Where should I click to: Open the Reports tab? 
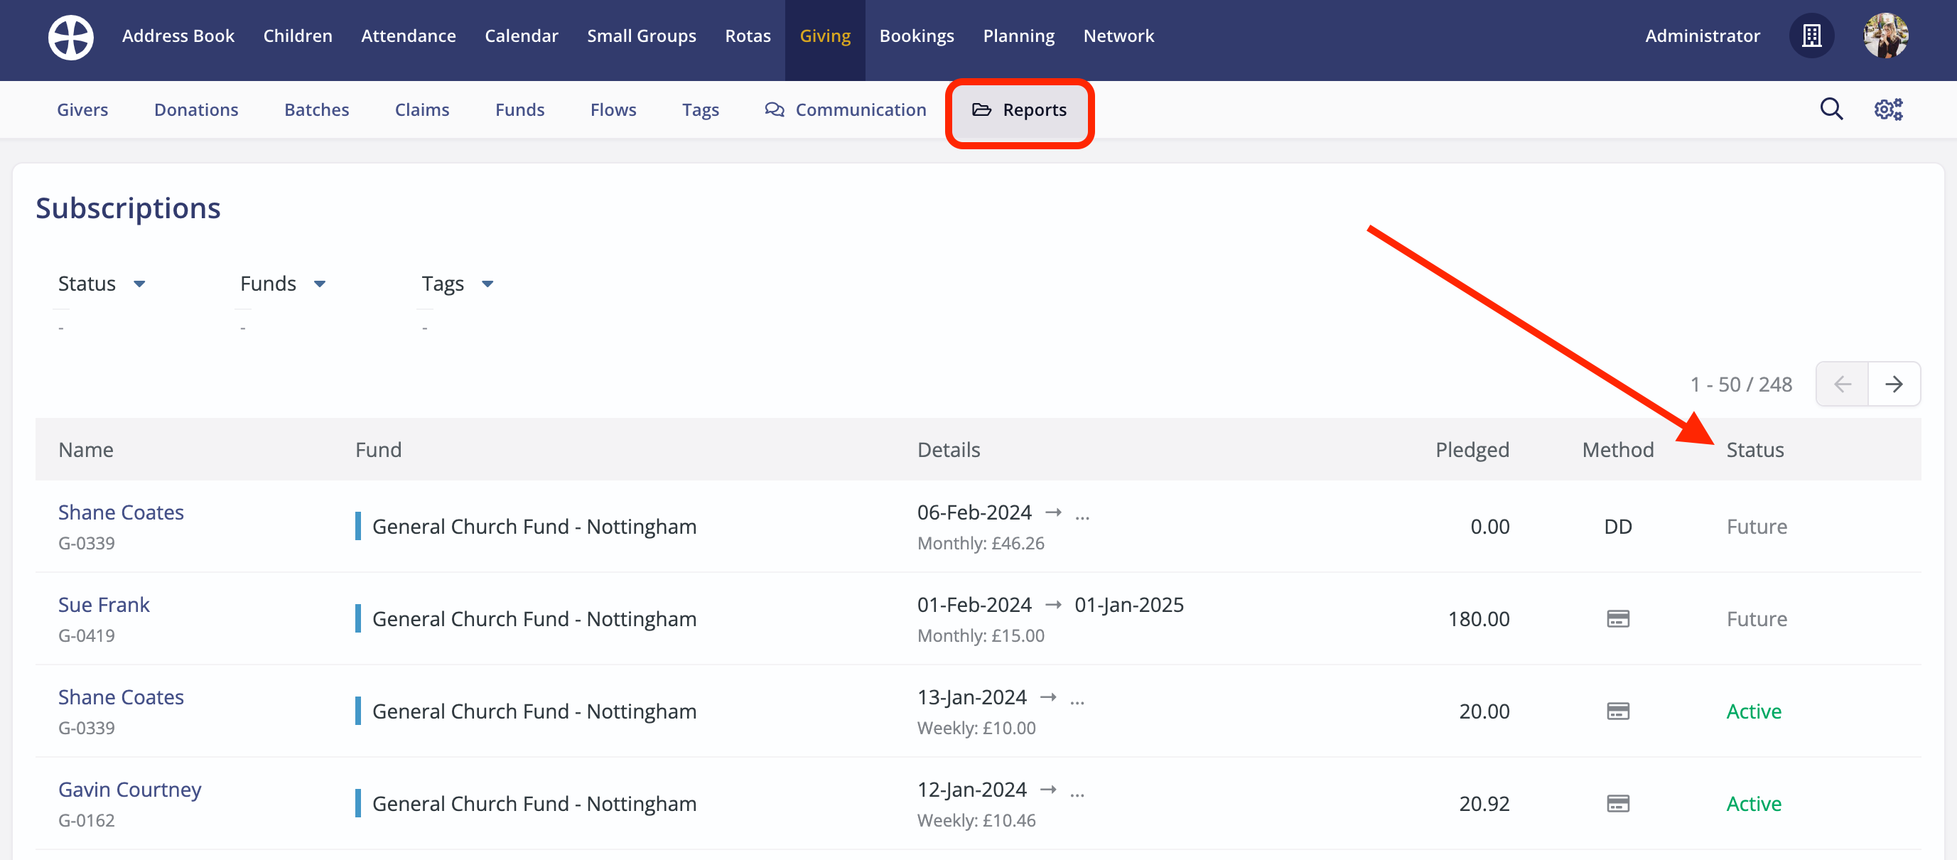point(1020,110)
